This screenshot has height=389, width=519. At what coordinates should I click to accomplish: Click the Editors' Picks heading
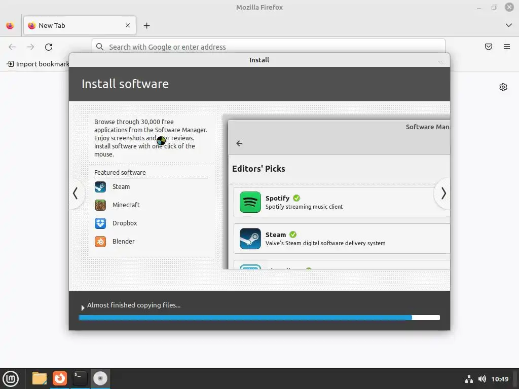coord(258,169)
